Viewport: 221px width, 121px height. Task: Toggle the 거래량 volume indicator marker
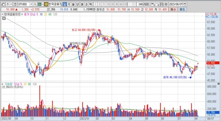point(2,84)
